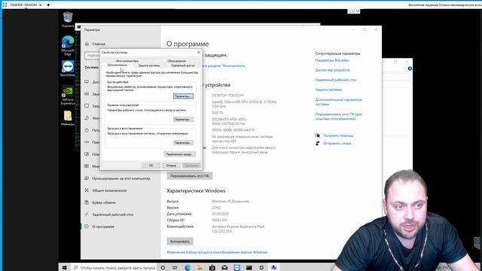482x271 pixels.
Task: Click the Копировать button
Action: [180, 242]
